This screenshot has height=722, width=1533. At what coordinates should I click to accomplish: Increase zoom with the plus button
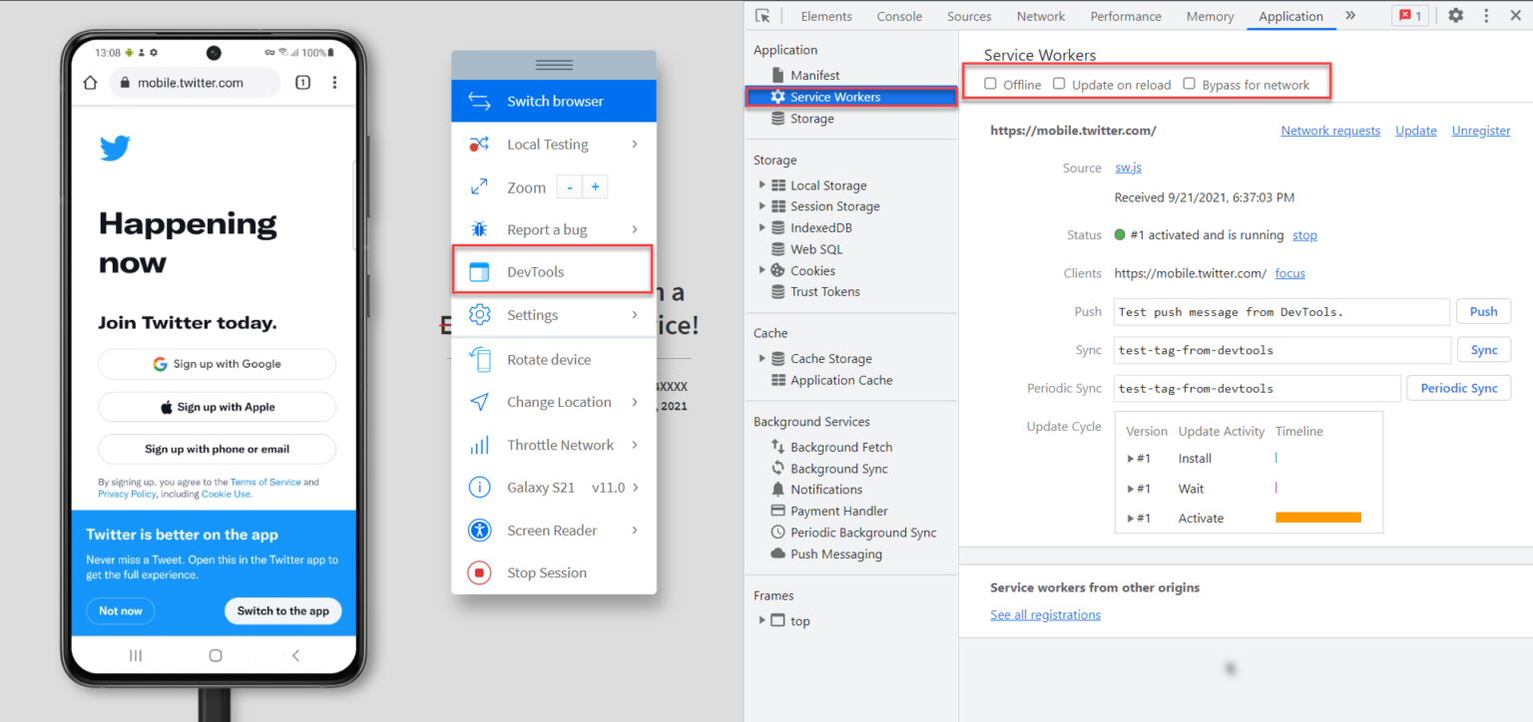click(x=595, y=186)
